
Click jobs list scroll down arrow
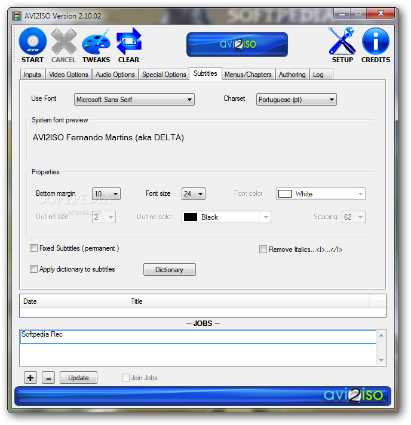(x=382, y=360)
